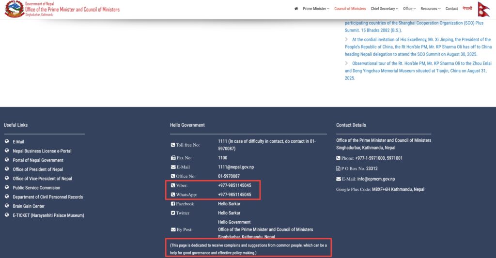Click the Hello Sarkar Facebook link
The width and height of the screenshot is (496, 258).
(229, 204)
